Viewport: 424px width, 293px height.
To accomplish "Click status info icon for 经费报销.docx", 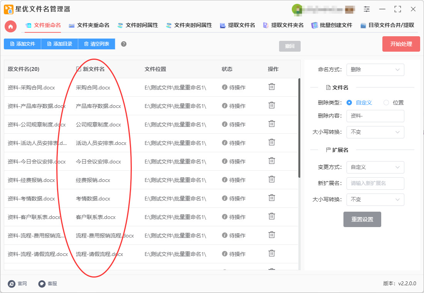I will tap(224, 180).
